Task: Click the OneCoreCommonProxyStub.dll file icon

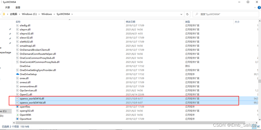Action: (18, 58)
